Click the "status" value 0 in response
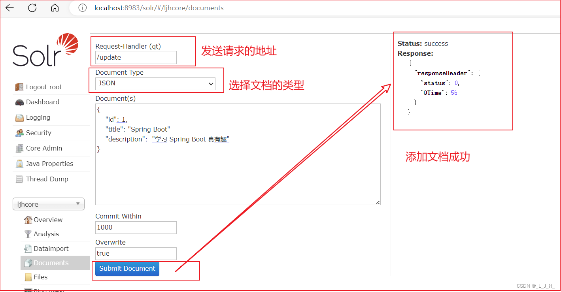Screen dimensions: 561x292 (456, 83)
